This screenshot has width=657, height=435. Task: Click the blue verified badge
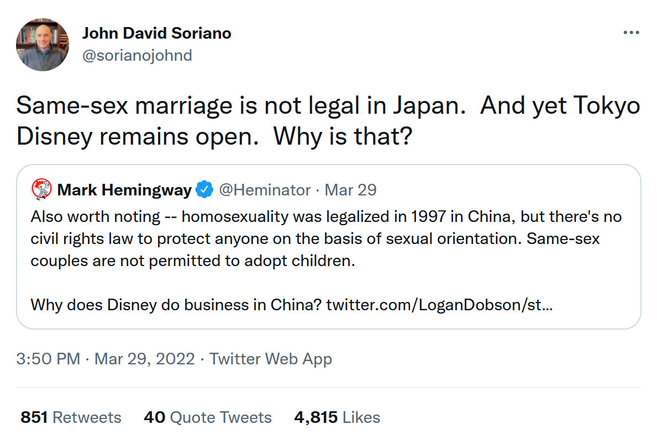[x=205, y=190]
